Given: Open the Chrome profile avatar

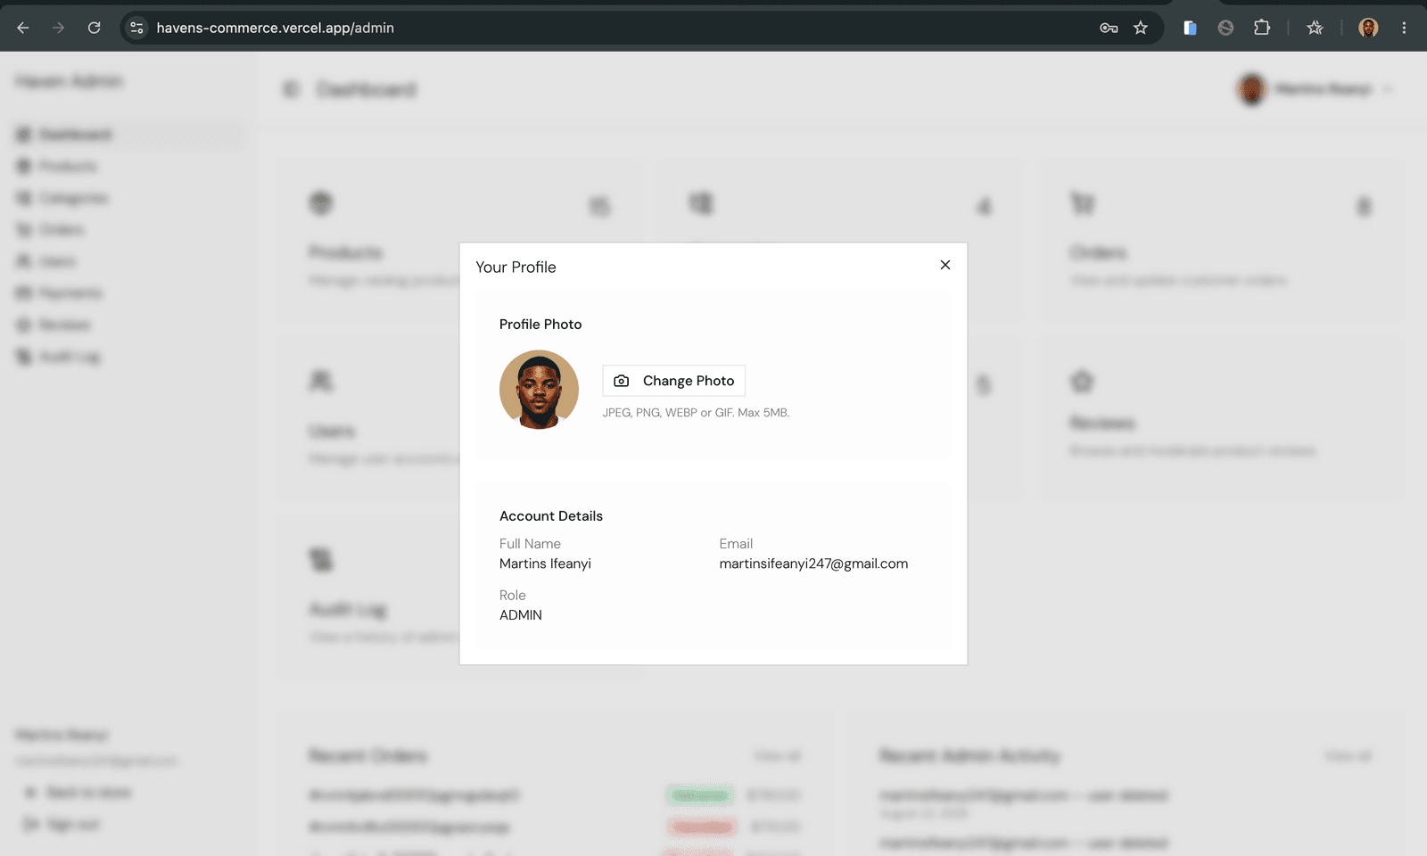Looking at the screenshot, I should (x=1368, y=28).
